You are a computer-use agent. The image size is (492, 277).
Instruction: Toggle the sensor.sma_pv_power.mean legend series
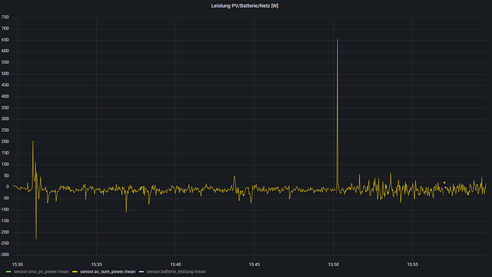[x=41, y=272]
